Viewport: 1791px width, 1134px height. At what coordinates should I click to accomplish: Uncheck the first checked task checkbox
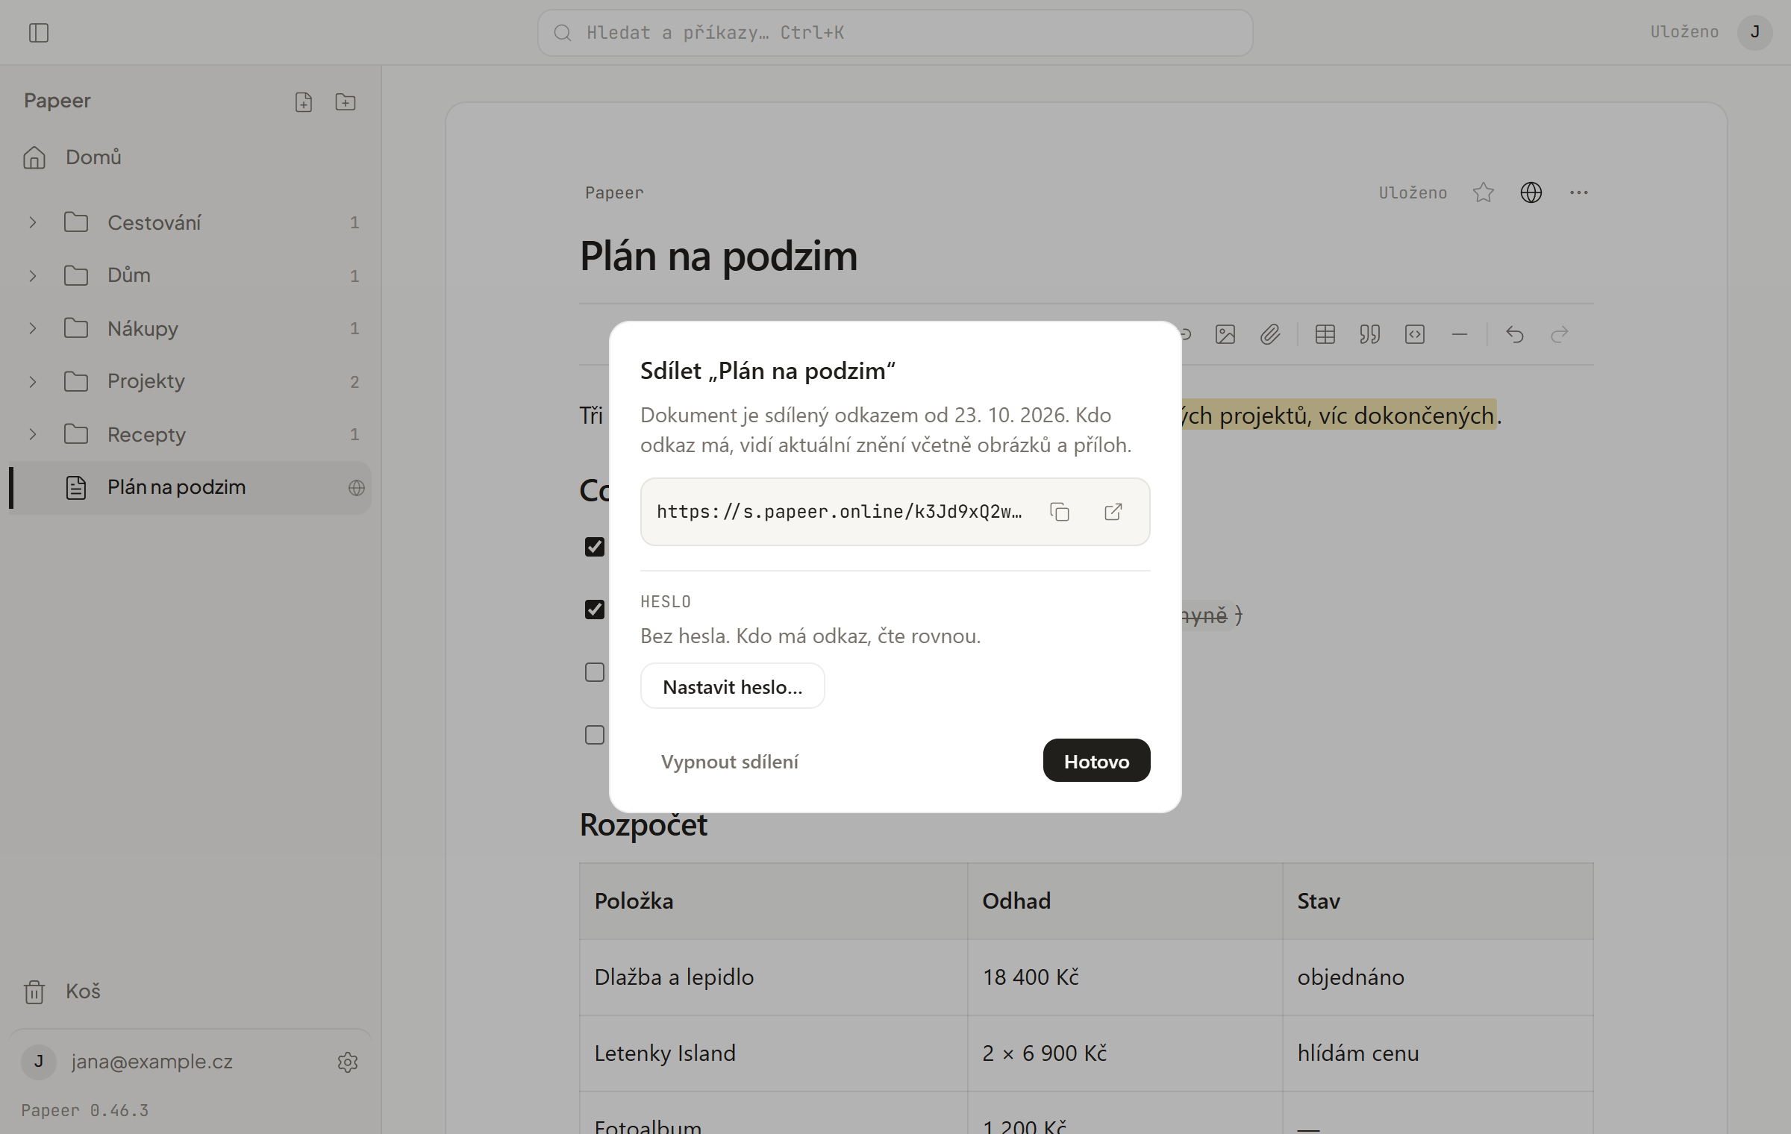tap(595, 547)
